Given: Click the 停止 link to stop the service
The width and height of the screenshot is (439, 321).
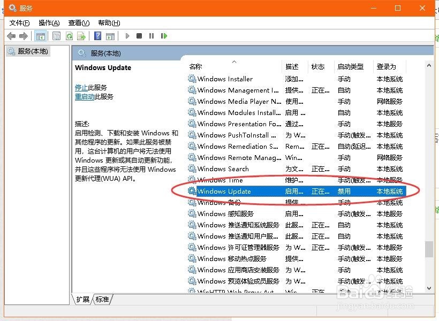Looking at the screenshot, I should [x=81, y=88].
